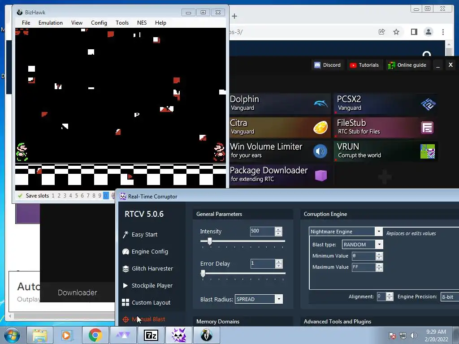
Task: Click the Error Delay value field
Action: pyautogui.click(x=263, y=263)
